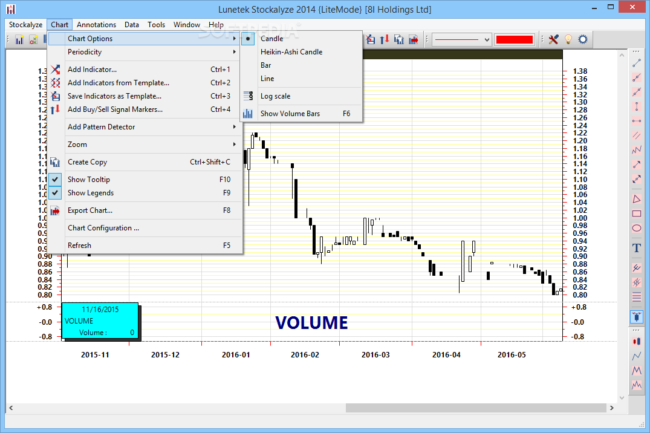650x433 pixels.
Task: Click the horizontal scrollbar right arrow
Action: (611, 408)
